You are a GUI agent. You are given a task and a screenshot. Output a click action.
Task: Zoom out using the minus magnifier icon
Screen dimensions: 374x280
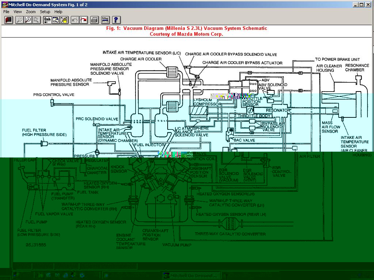click(x=19, y=20)
